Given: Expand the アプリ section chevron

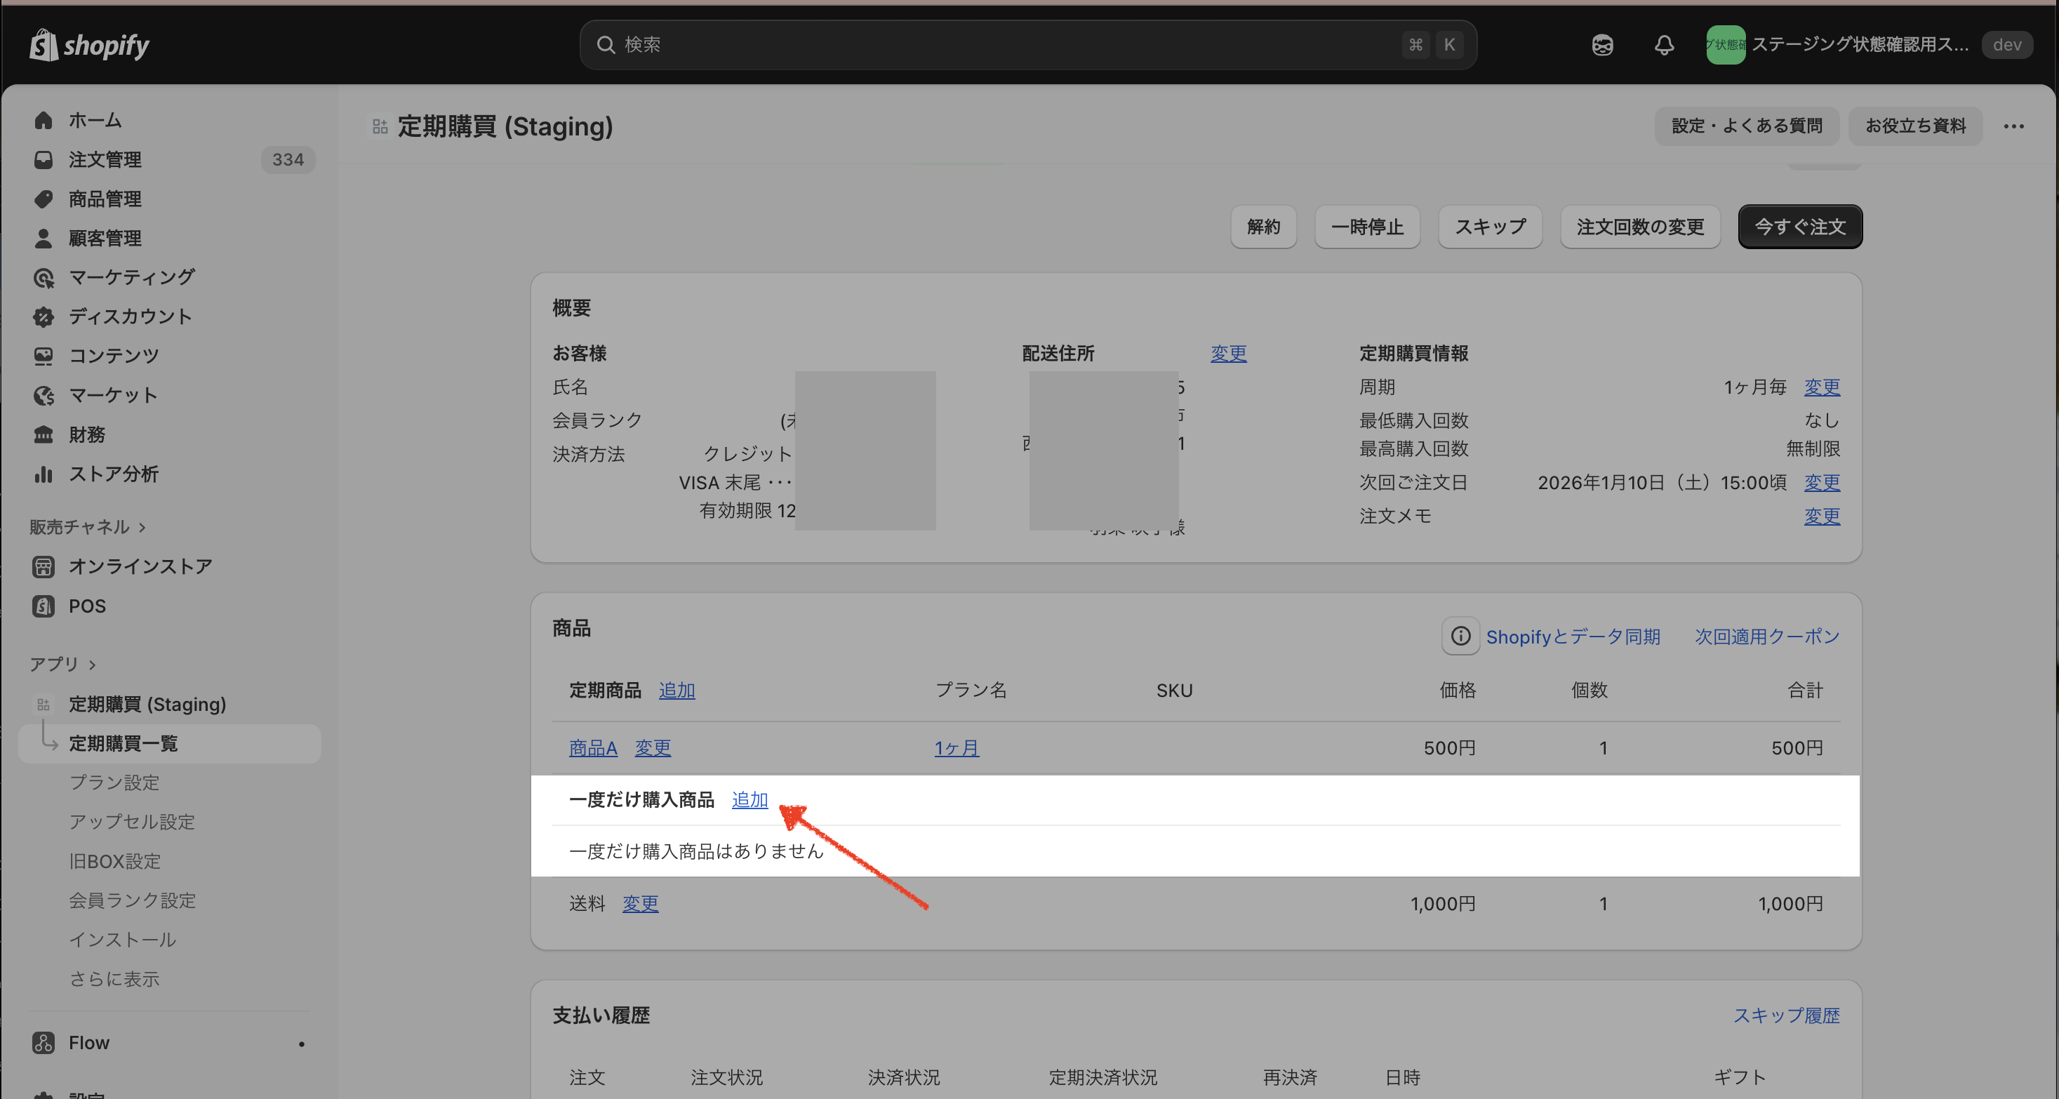Looking at the screenshot, I should 93,664.
